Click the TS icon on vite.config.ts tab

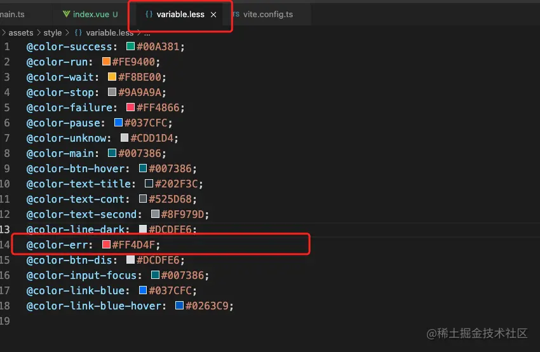click(x=236, y=14)
